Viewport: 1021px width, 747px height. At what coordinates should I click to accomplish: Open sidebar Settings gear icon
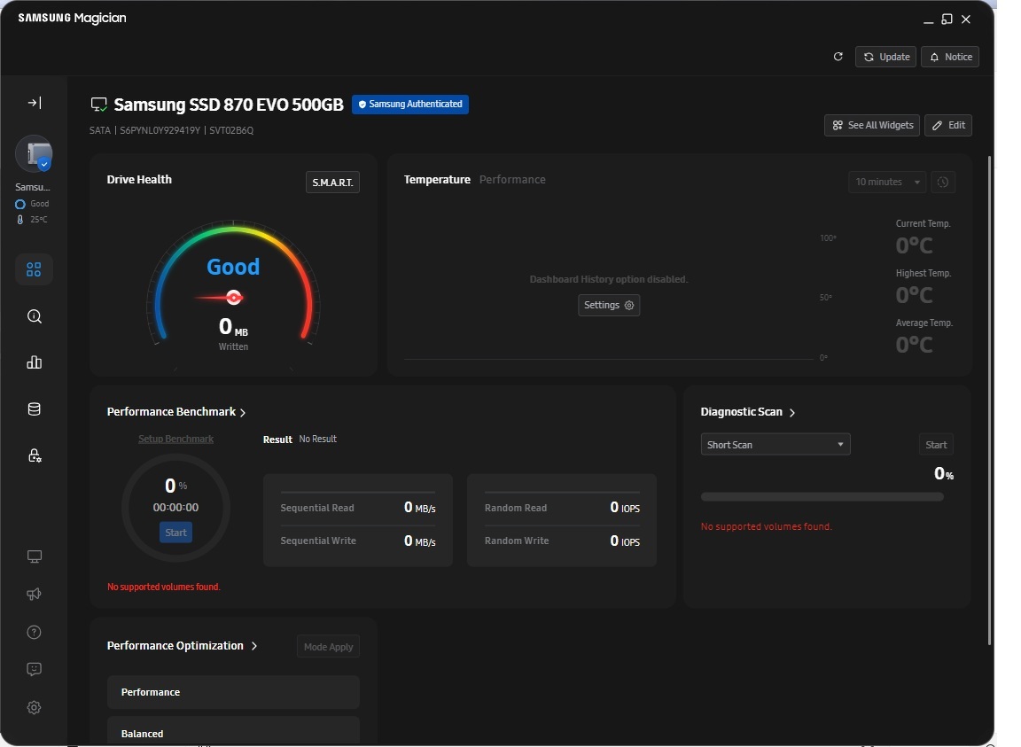coord(35,707)
